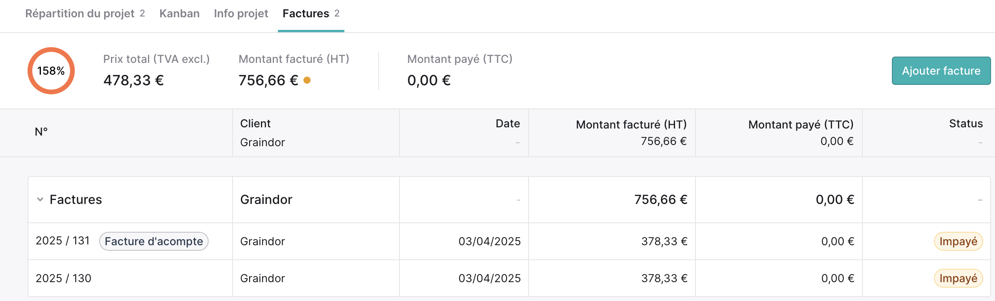Click date 03/04/2025 of invoice 2025 / 130
This screenshot has width=995, height=301.
[490, 278]
